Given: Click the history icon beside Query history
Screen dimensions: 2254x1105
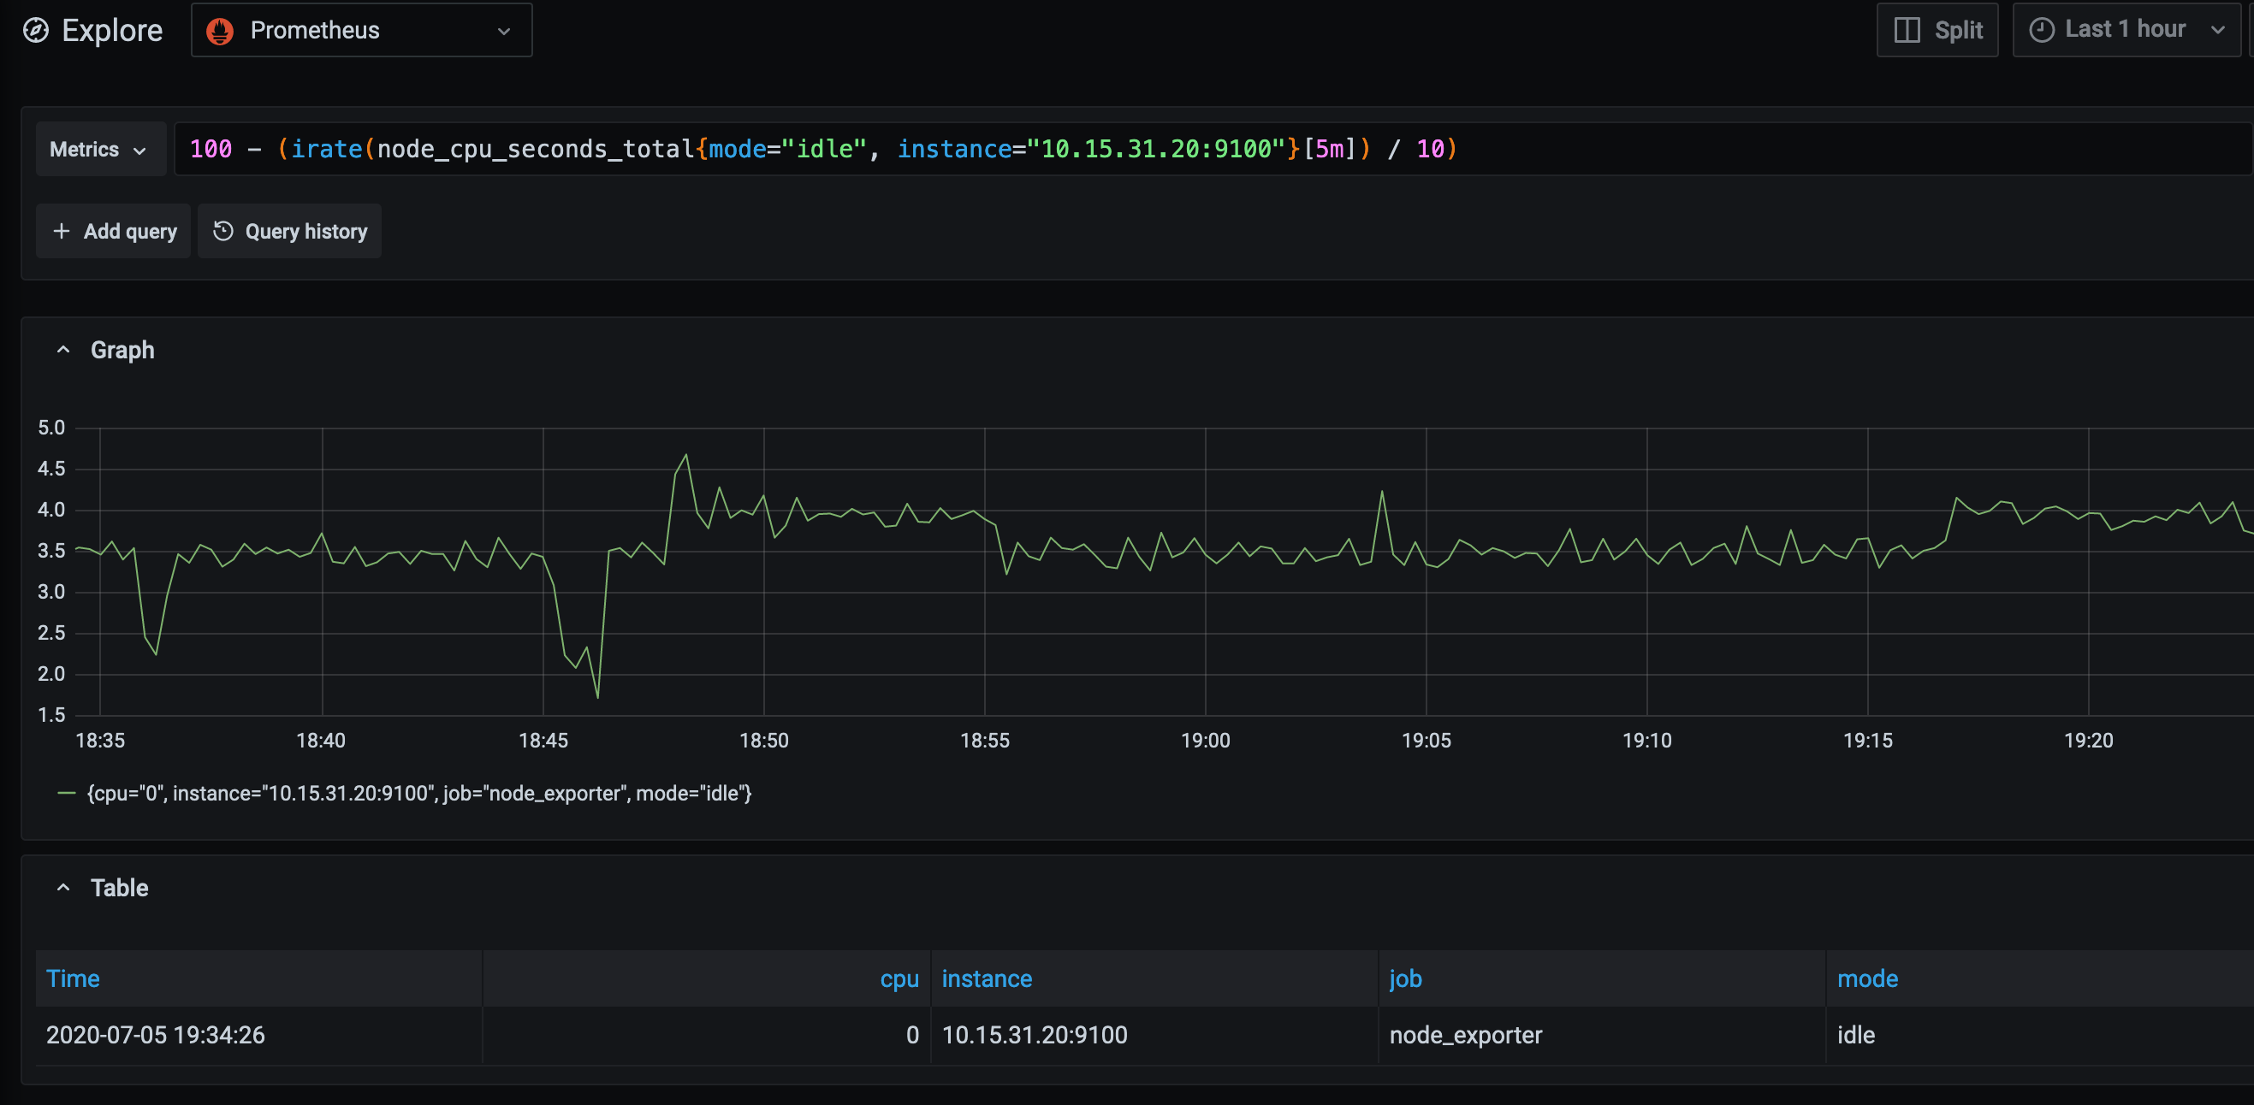Looking at the screenshot, I should coord(225,231).
